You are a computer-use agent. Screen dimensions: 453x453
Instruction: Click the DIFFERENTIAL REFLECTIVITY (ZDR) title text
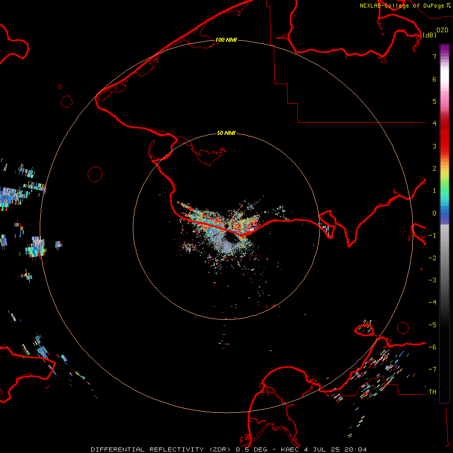(x=161, y=449)
